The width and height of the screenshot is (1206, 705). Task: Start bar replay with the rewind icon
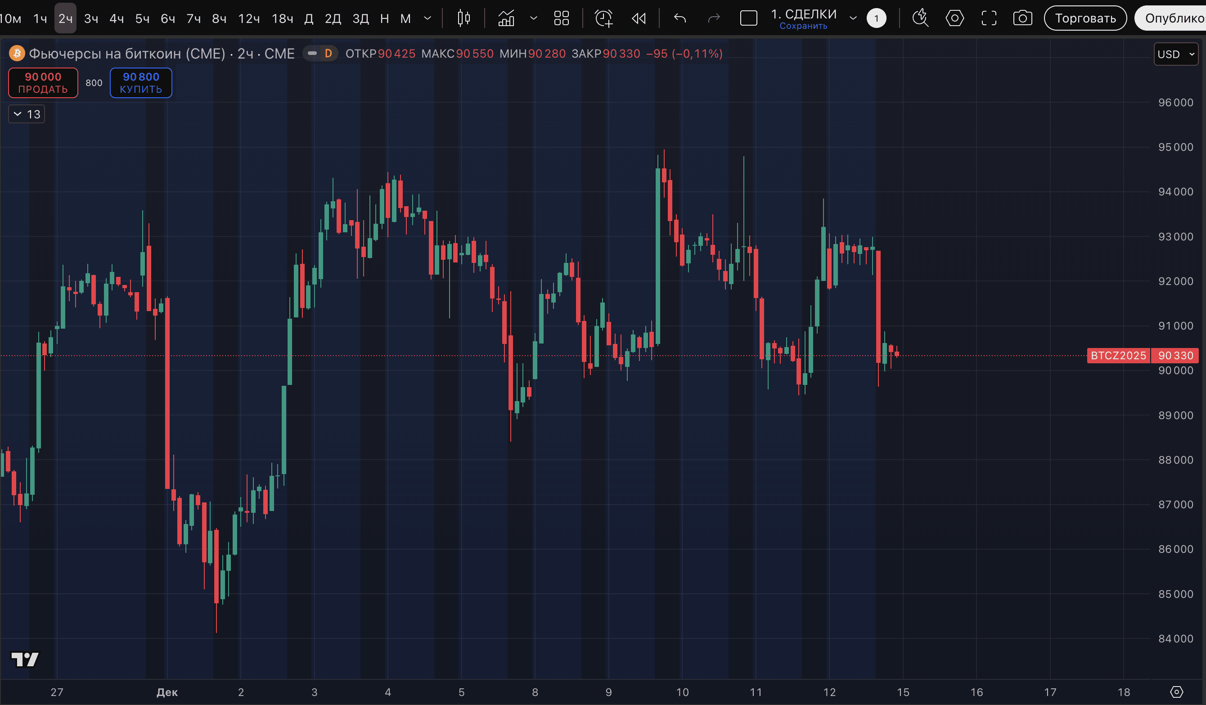[x=639, y=18]
